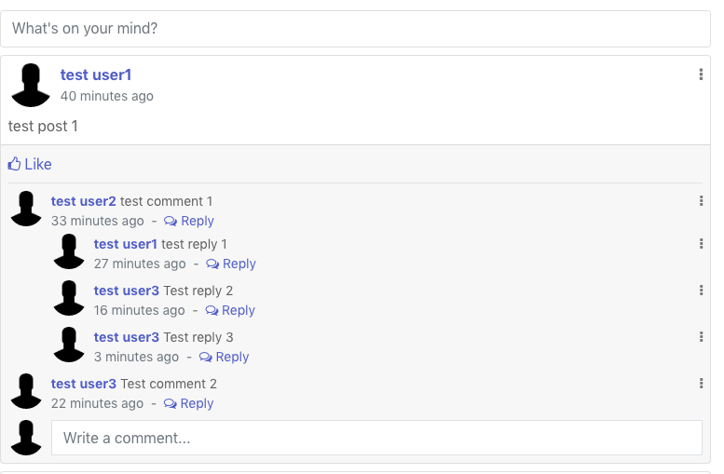Focus the "What's on your mind?" field
The image size is (724, 474).
pos(356,29)
